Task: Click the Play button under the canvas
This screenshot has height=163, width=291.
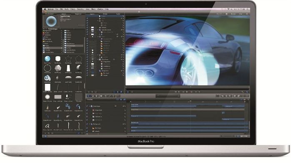Action: 187,92
